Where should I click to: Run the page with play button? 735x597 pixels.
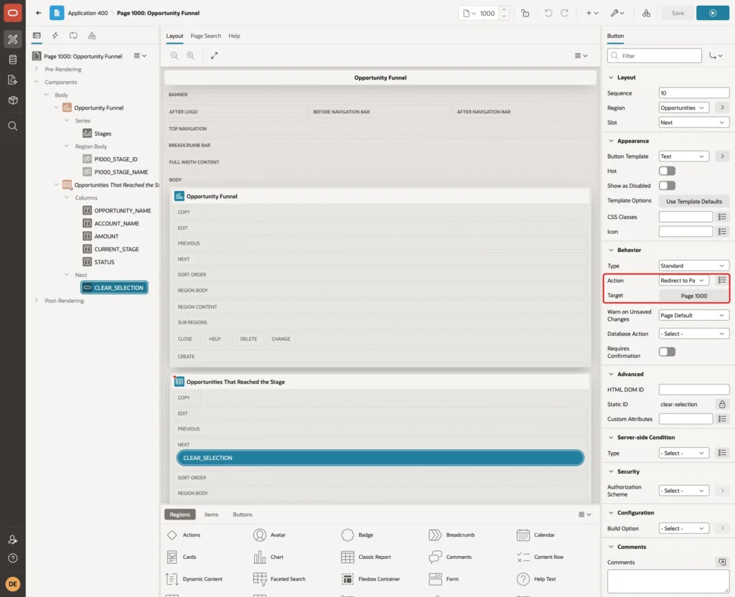713,13
